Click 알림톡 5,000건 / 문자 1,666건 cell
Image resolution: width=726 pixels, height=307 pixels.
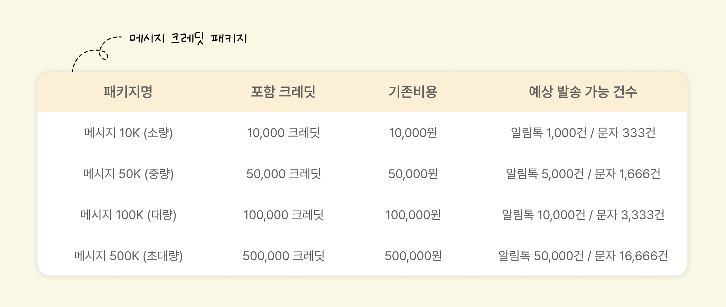pos(583,174)
